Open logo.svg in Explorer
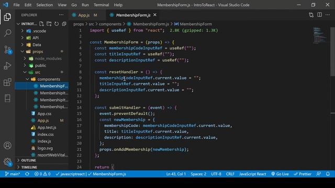 (x=42, y=148)
